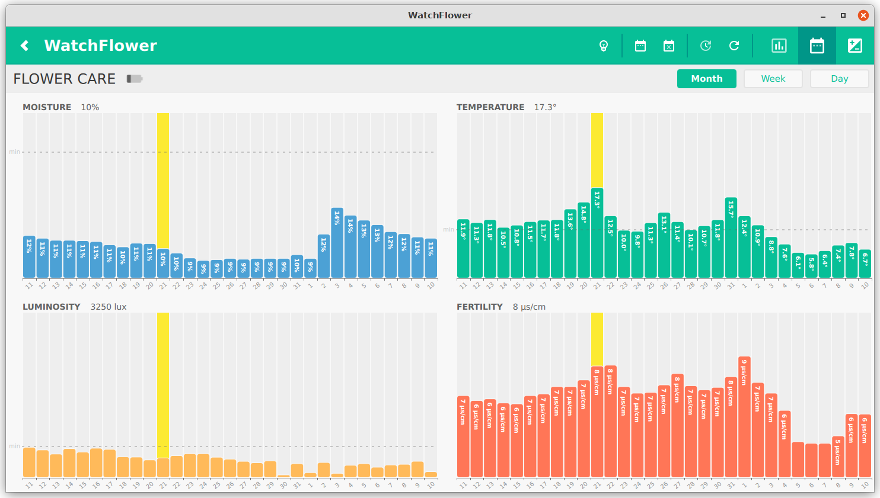Click the 3250 lux luminosity value
880x498 pixels.
coord(109,307)
